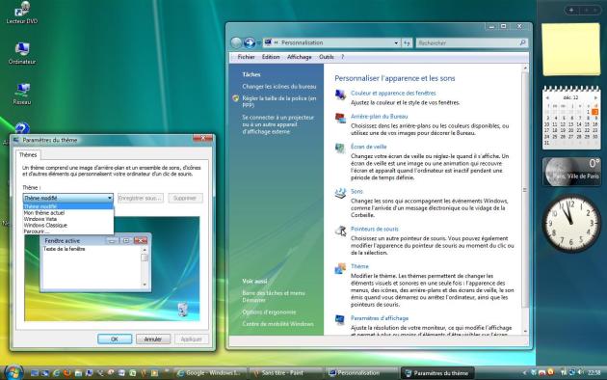Open the Affichage menu
Image resolution: width=607 pixels, height=380 pixels.
pyautogui.click(x=300, y=57)
